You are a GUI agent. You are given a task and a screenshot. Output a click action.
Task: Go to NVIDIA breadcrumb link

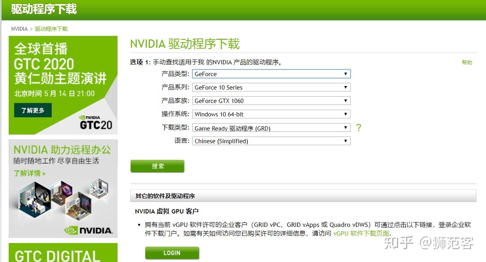tap(19, 29)
